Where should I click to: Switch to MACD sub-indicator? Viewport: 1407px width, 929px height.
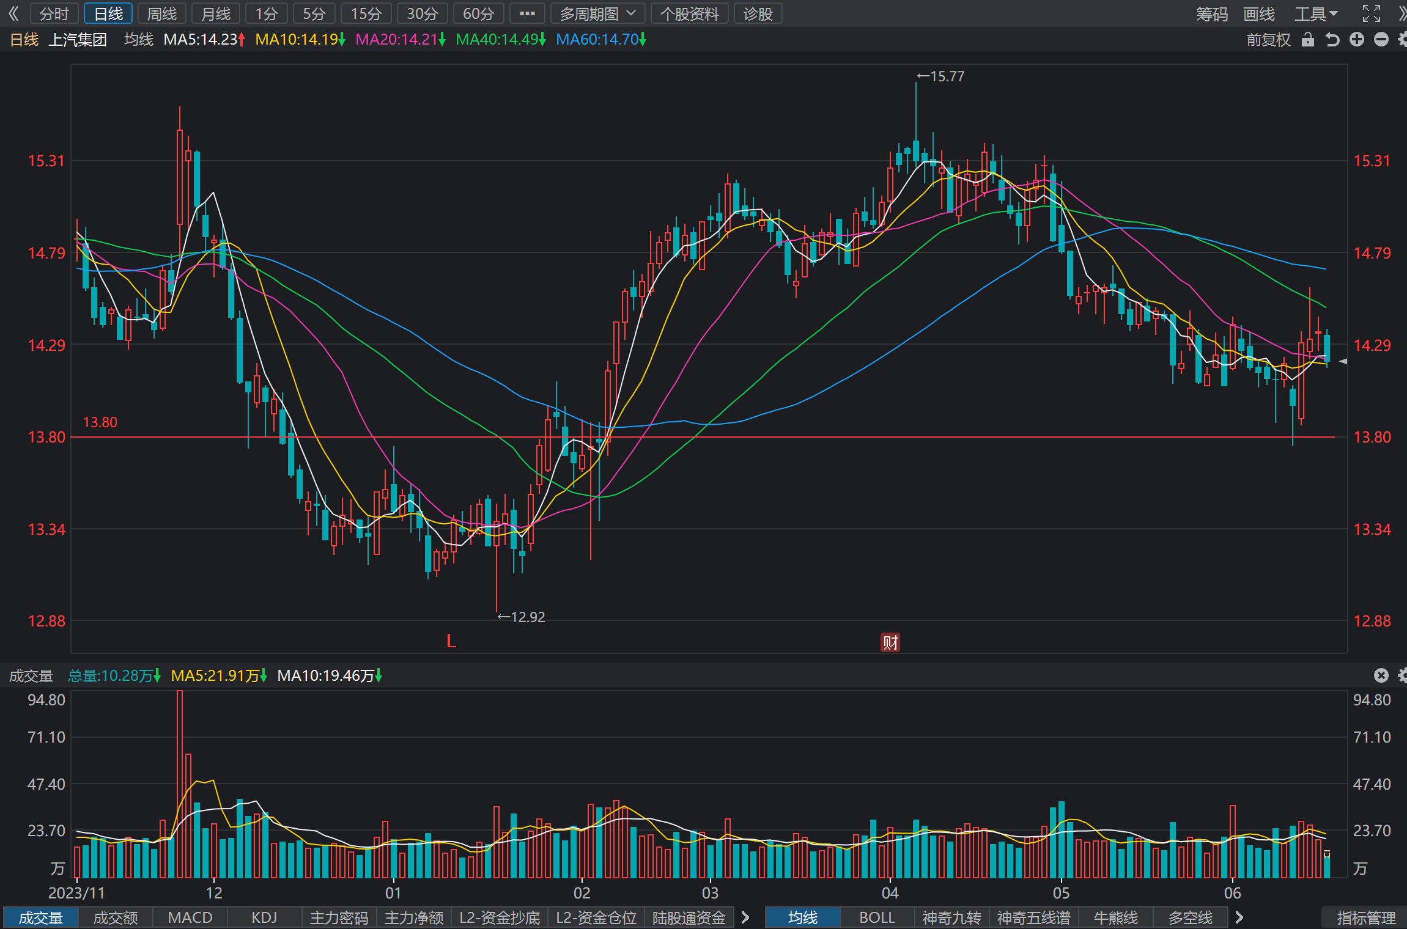point(190,917)
